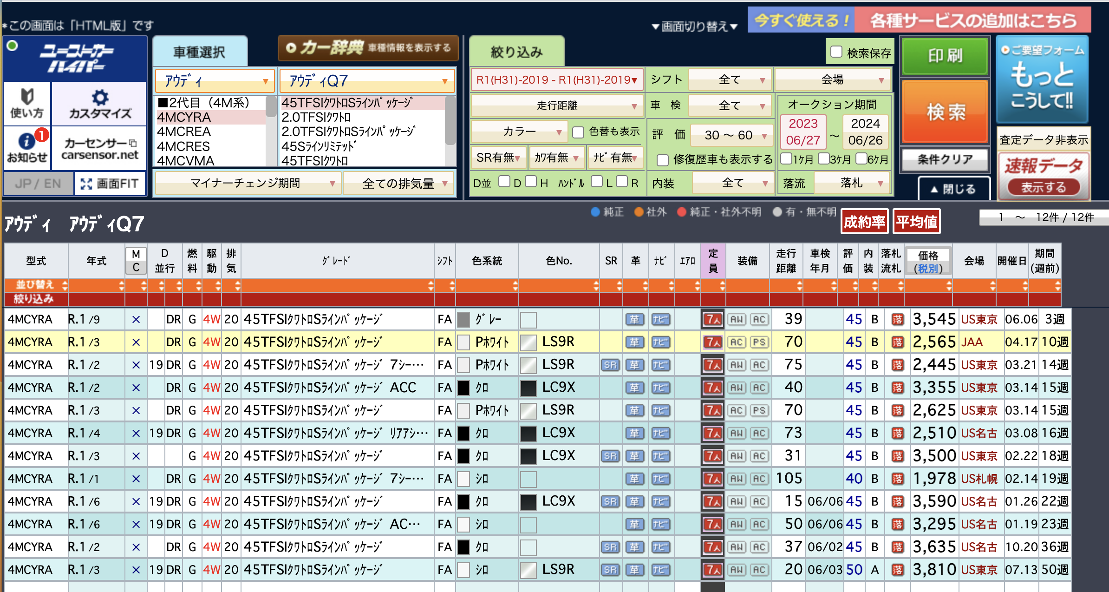Check the 6ヶ月 period checkbox
This screenshot has height=592, width=1109.
861,159
